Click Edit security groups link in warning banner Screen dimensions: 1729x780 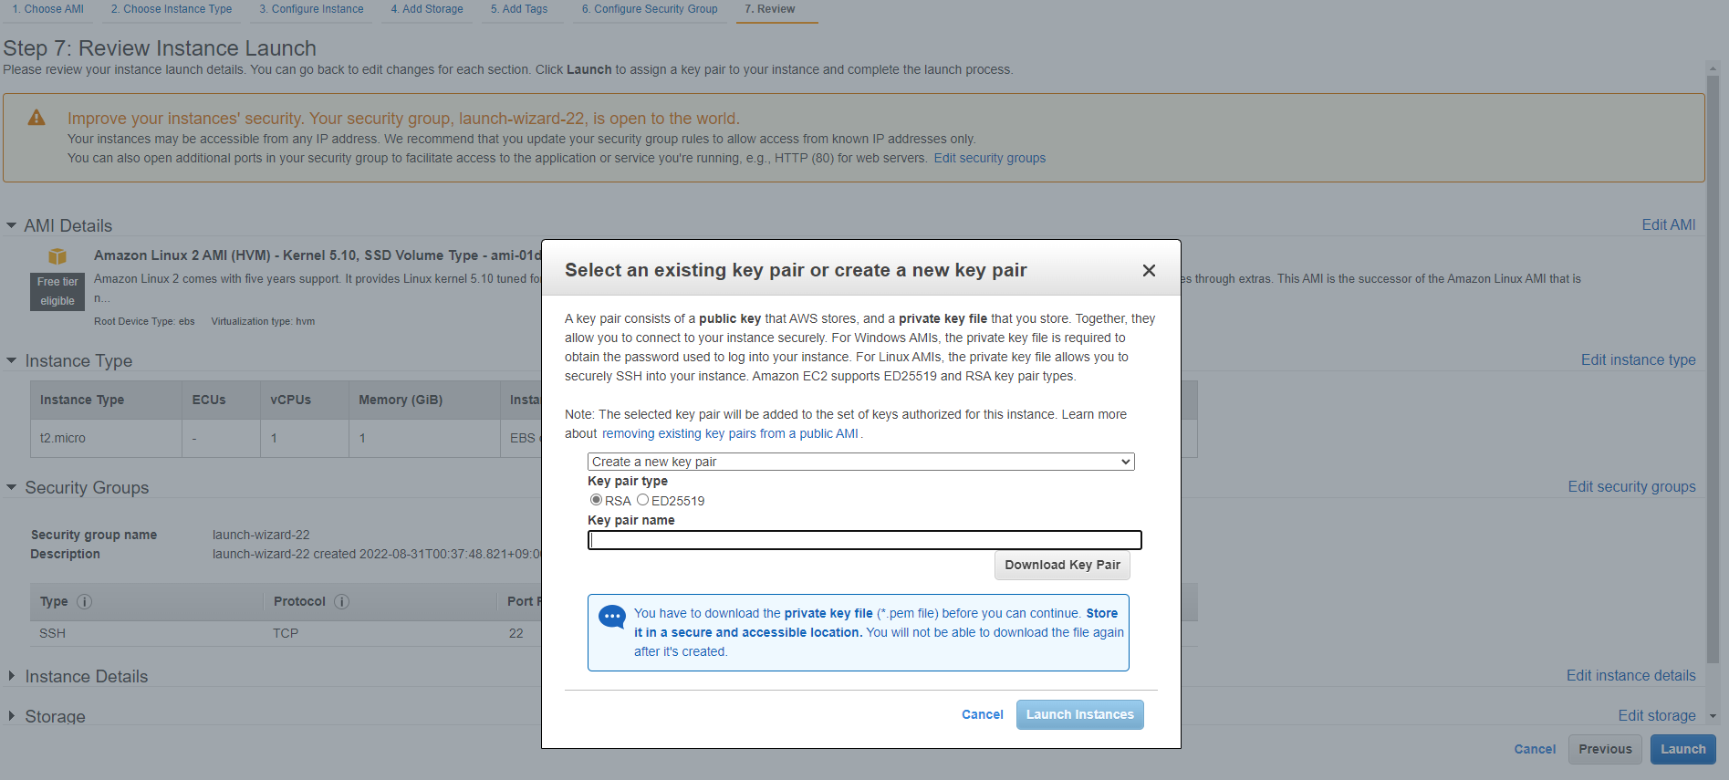click(x=990, y=158)
